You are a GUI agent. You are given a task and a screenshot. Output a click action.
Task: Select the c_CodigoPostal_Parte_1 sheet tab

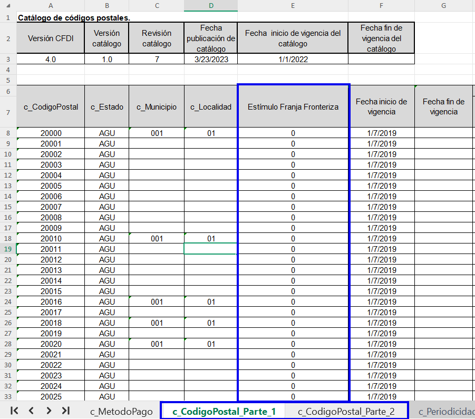[x=224, y=412]
